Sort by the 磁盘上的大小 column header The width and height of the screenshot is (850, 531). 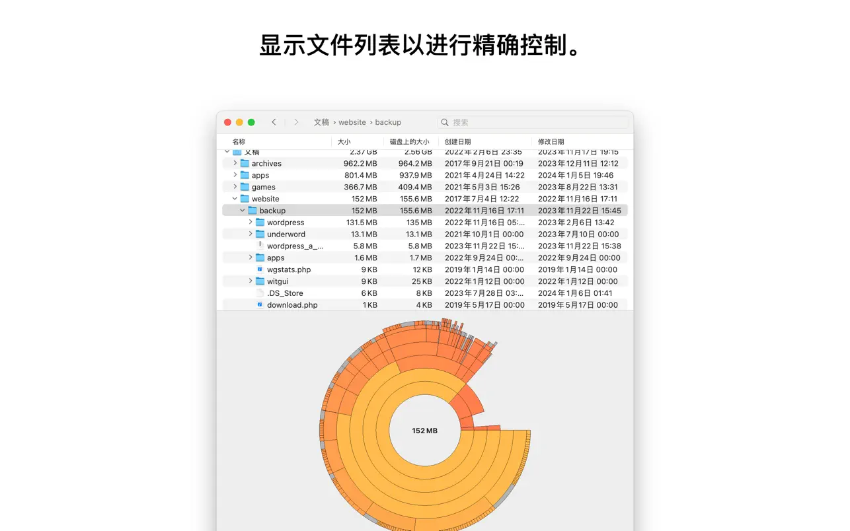click(x=409, y=142)
